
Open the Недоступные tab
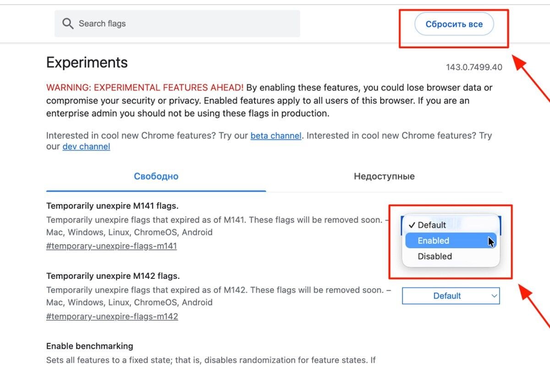tap(384, 177)
